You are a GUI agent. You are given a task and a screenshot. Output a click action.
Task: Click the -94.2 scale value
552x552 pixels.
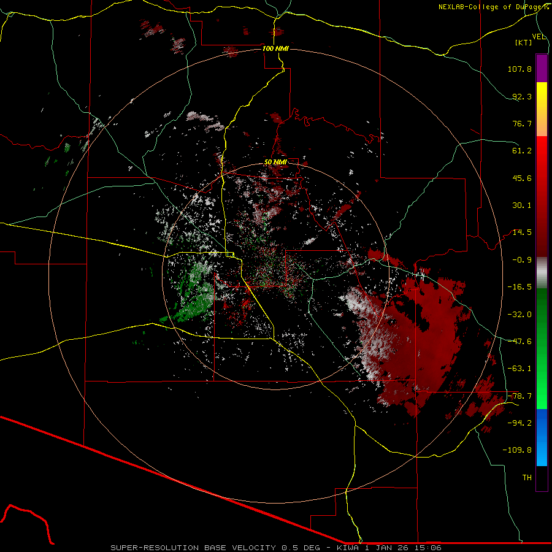519,423
